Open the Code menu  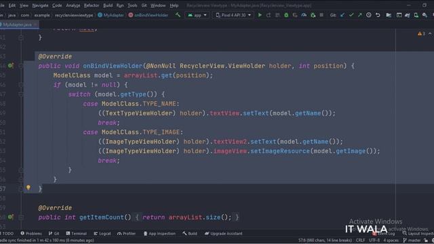[x=57, y=5]
